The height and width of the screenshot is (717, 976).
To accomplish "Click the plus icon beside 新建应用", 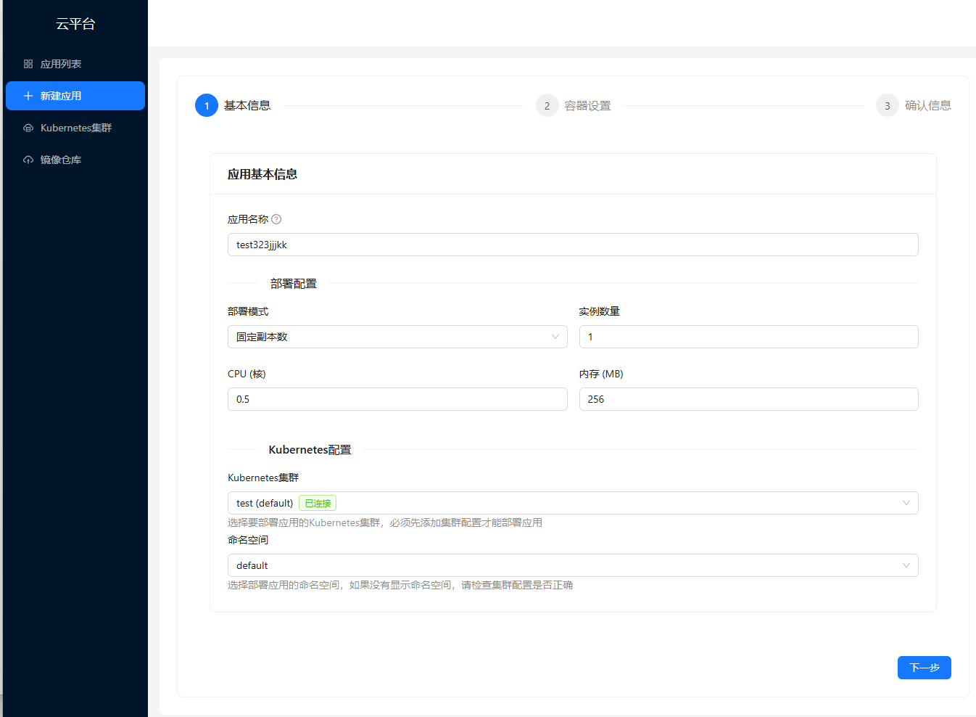I will click(x=28, y=96).
